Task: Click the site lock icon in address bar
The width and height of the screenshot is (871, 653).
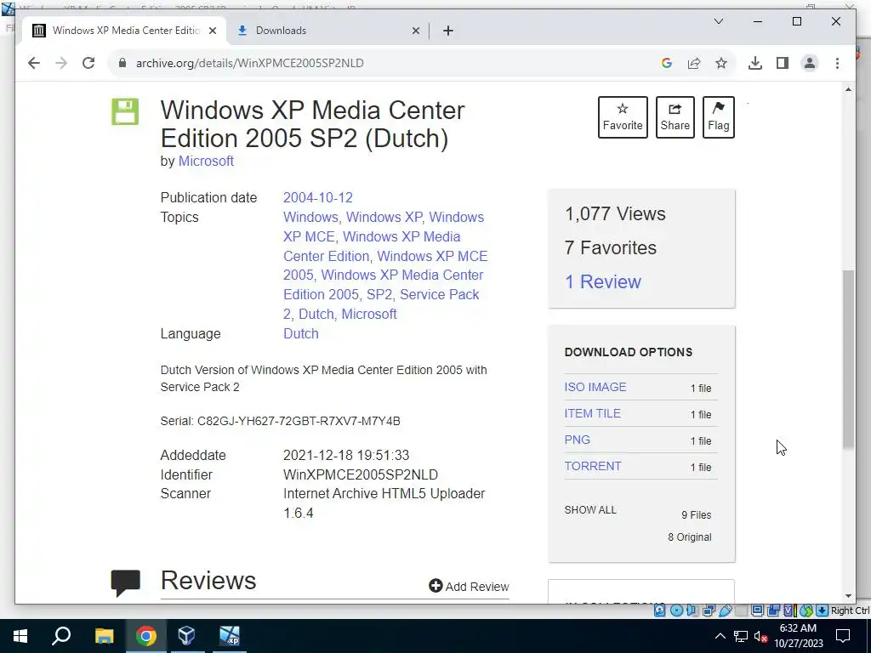Action: tap(122, 63)
